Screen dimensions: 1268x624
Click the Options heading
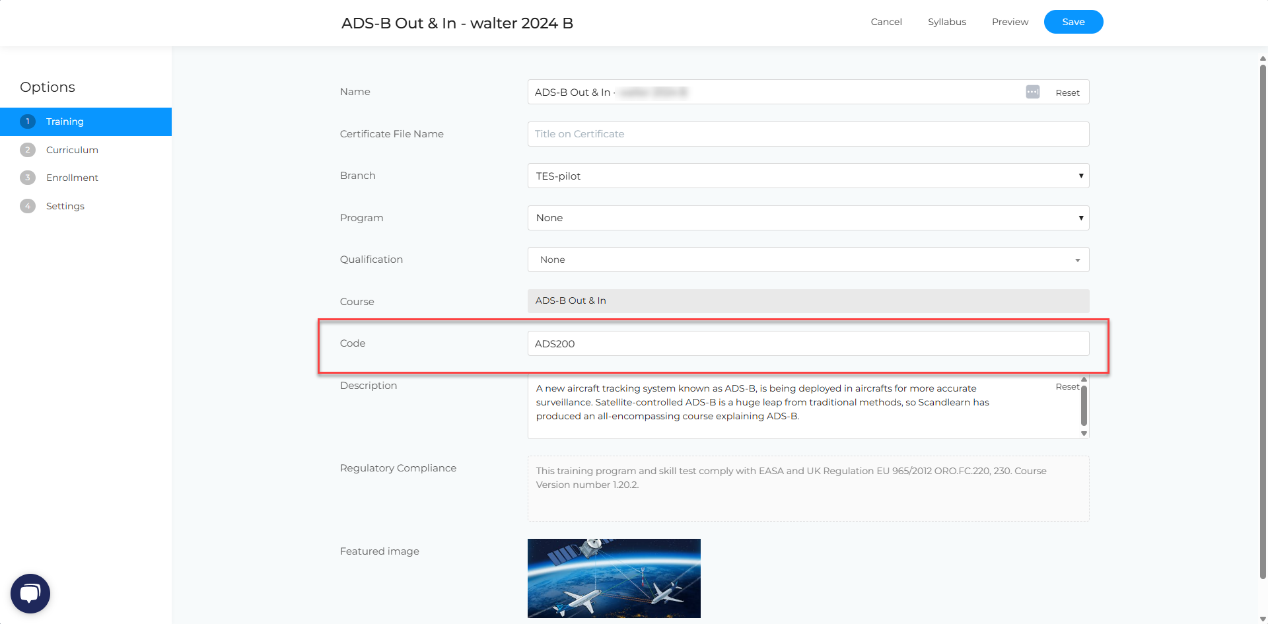click(48, 87)
